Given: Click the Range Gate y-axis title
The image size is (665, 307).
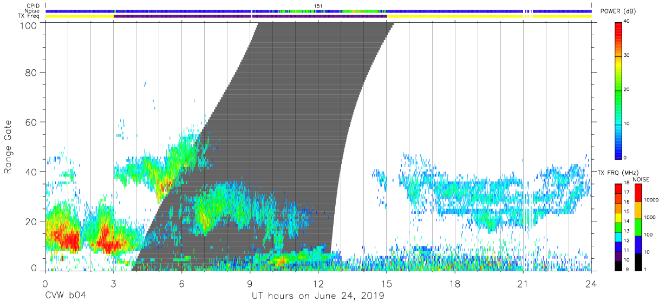Looking at the screenshot, I should [9, 147].
